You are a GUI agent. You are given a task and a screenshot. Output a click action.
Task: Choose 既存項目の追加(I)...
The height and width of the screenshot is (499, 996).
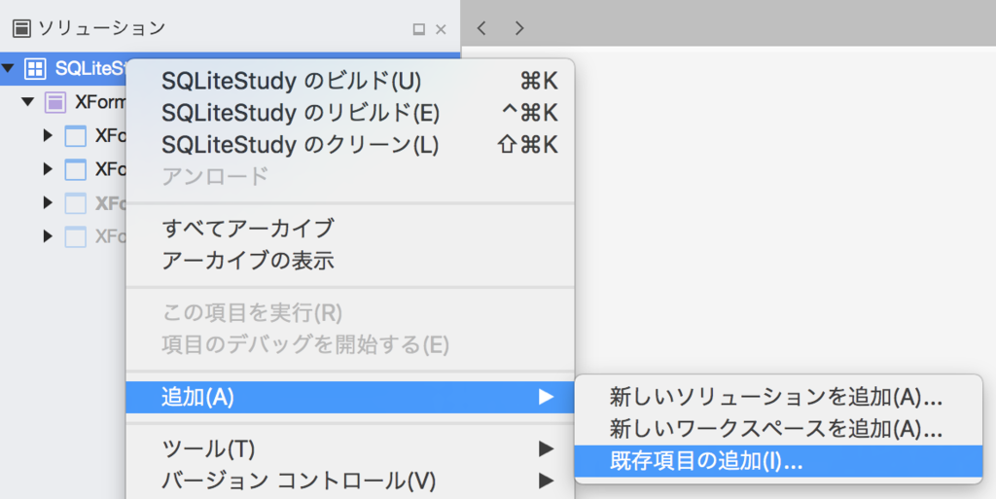778,461
